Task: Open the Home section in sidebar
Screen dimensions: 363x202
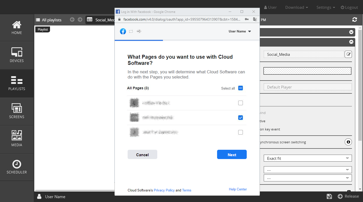Action: pyautogui.click(x=17, y=28)
